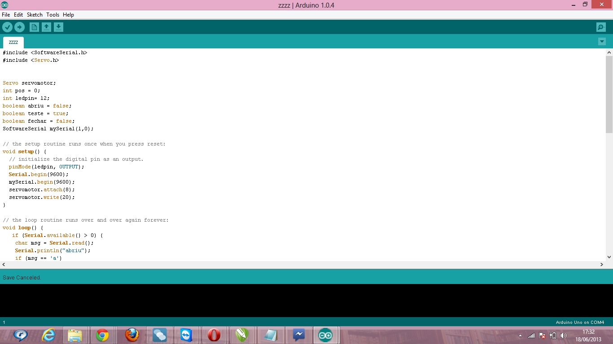Open TeamViewer from the taskbar
613x344 pixels.
(x=186, y=335)
